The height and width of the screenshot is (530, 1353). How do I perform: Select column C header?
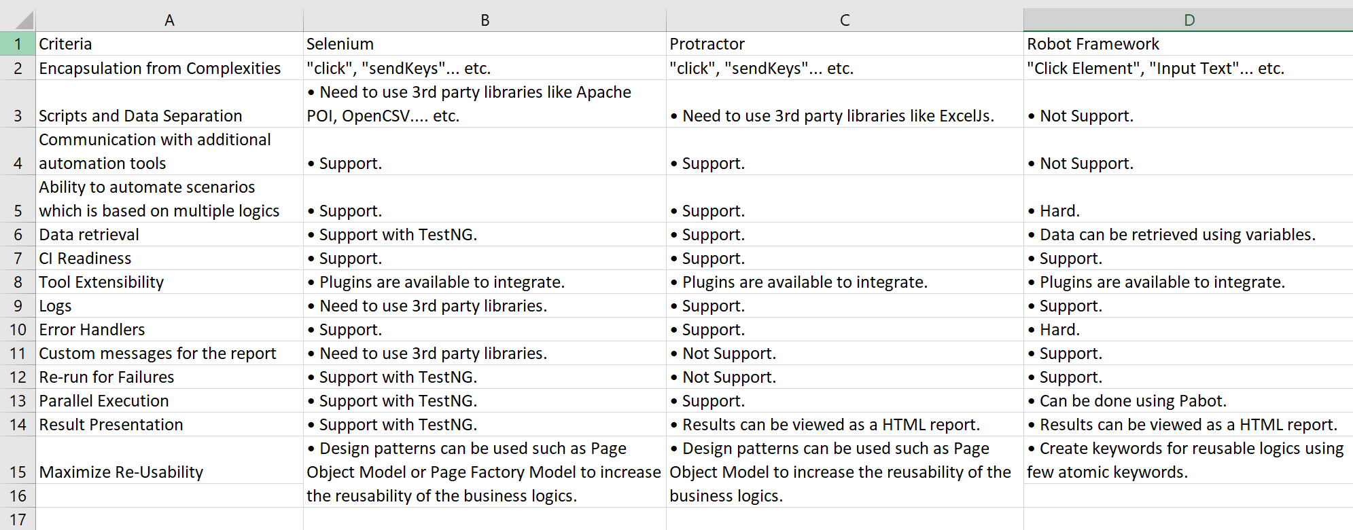click(x=845, y=20)
